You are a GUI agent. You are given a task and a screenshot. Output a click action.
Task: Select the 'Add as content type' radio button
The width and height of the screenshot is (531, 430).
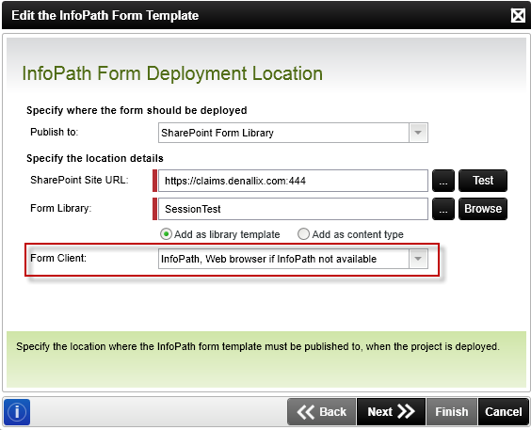pos(303,234)
